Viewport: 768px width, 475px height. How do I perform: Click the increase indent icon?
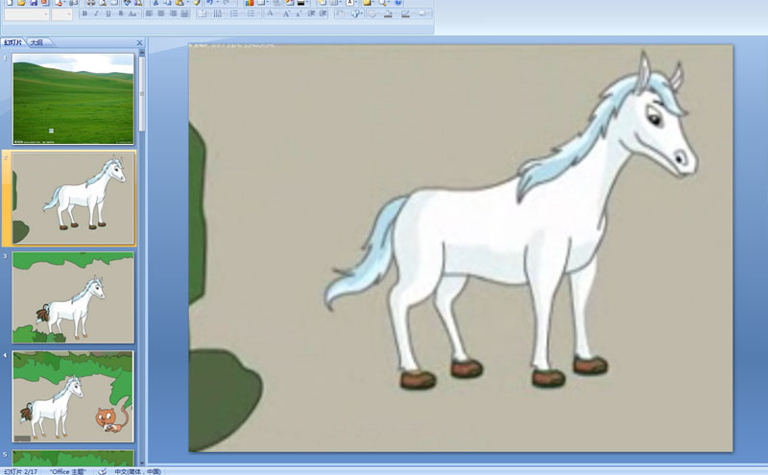click(323, 13)
